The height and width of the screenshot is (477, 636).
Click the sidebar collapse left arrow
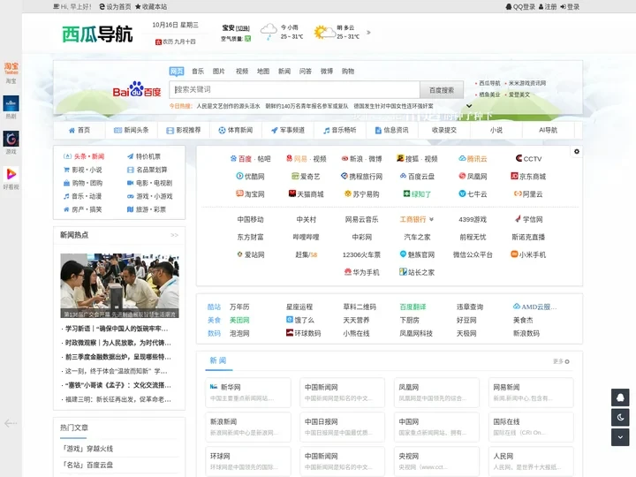[x=11, y=423]
